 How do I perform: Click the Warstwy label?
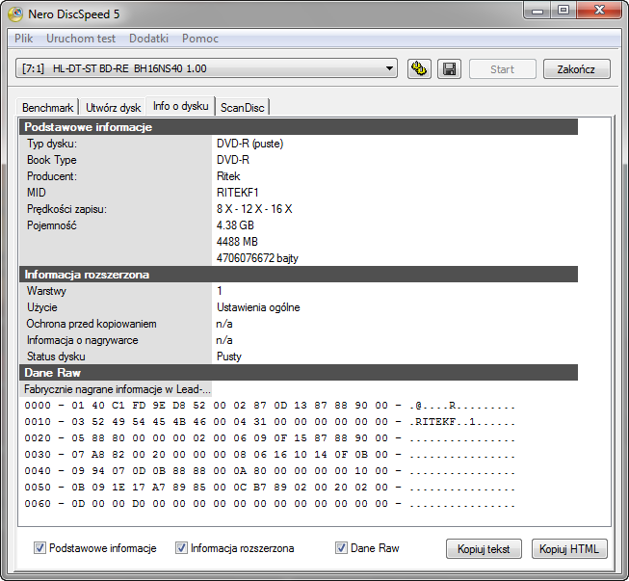click(x=46, y=291)
